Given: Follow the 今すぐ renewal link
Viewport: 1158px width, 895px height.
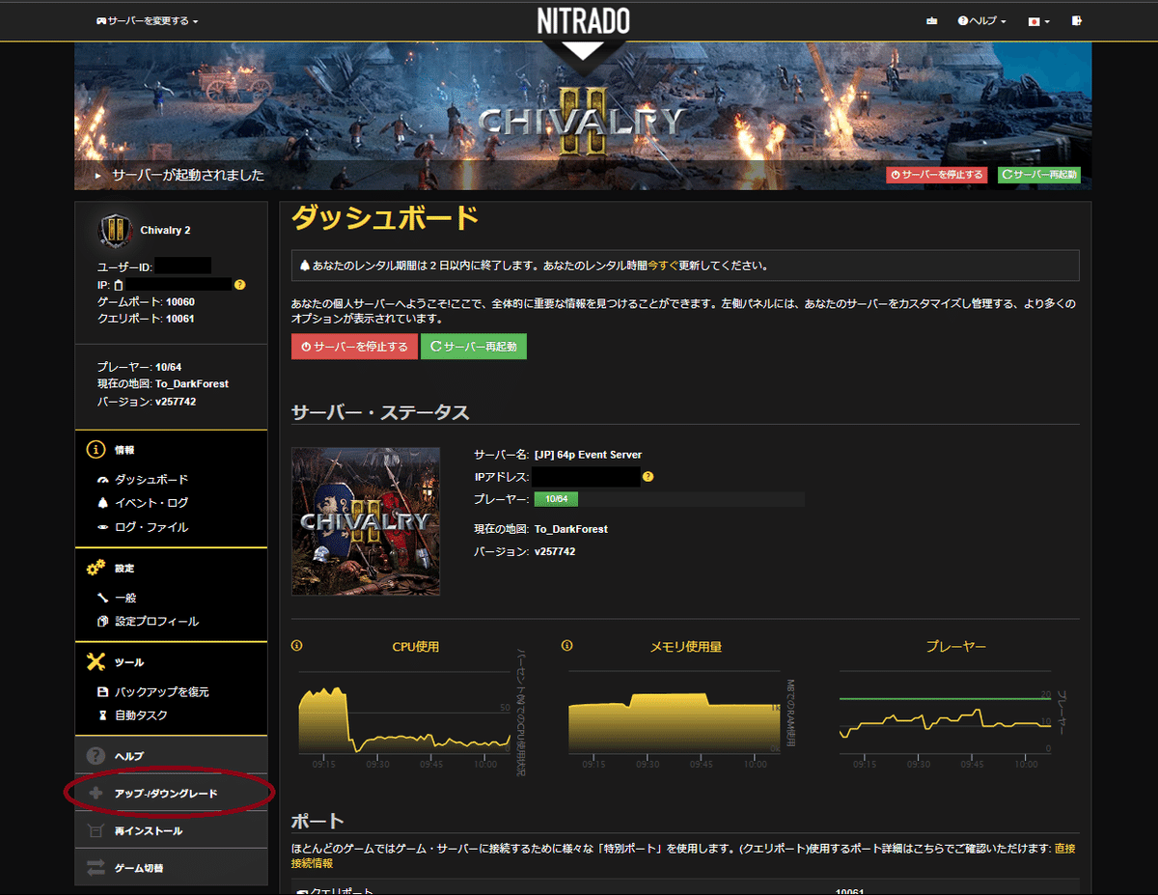Looking at the screenshot, I should click(664, 266).
